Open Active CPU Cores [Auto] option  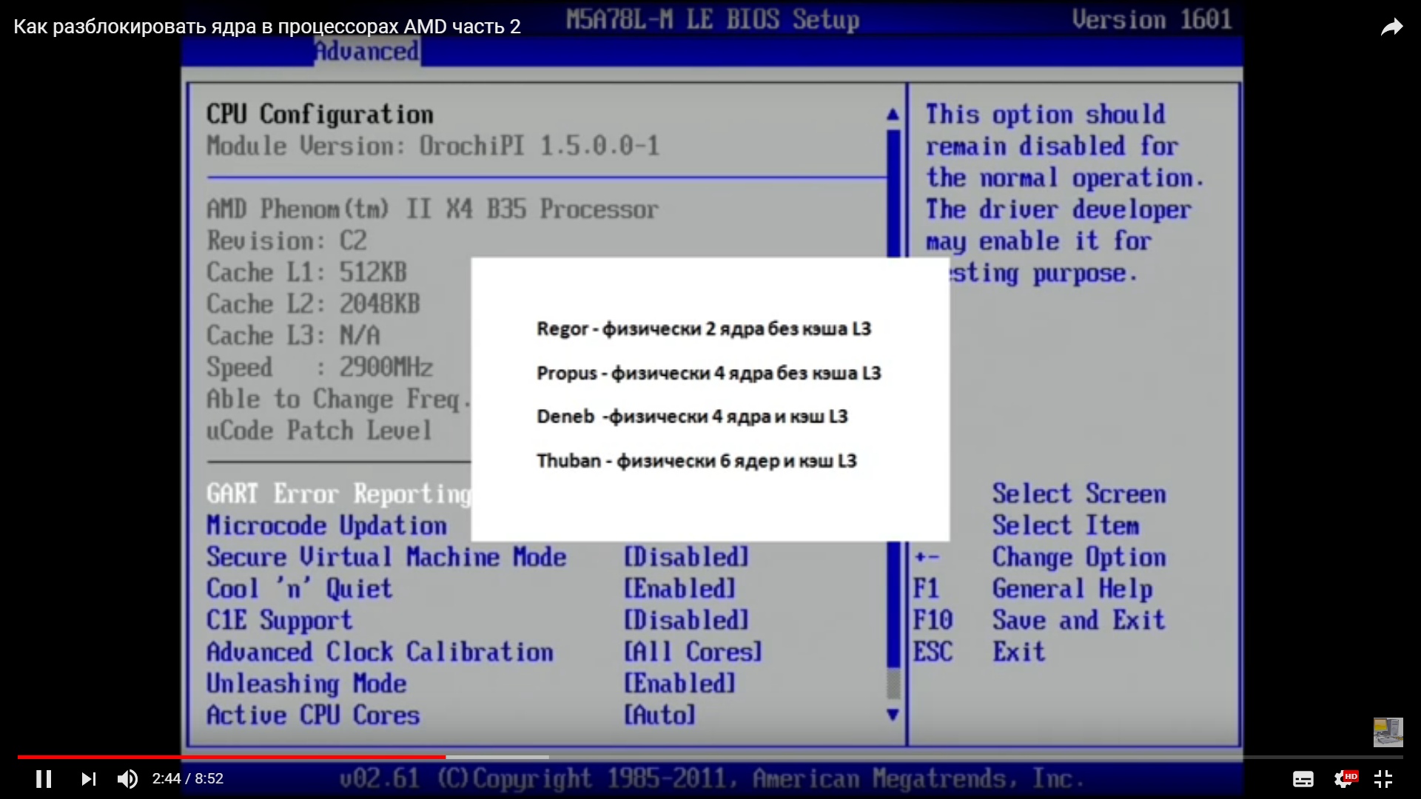pyautogui.click(x=659, y=715)
